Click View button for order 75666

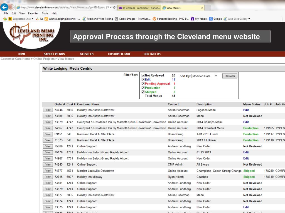[x=48, y=146]
